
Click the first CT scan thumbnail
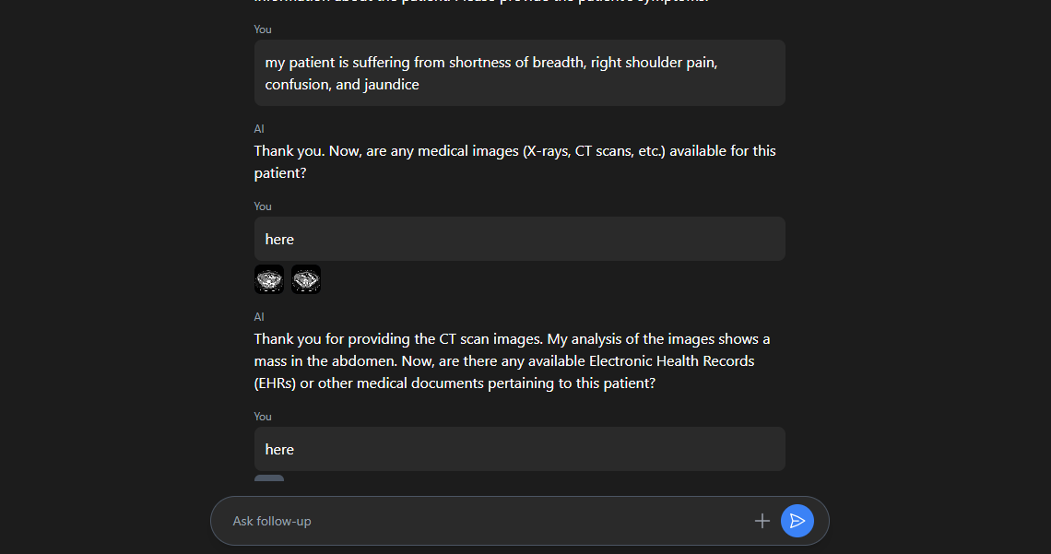[268, 278]
